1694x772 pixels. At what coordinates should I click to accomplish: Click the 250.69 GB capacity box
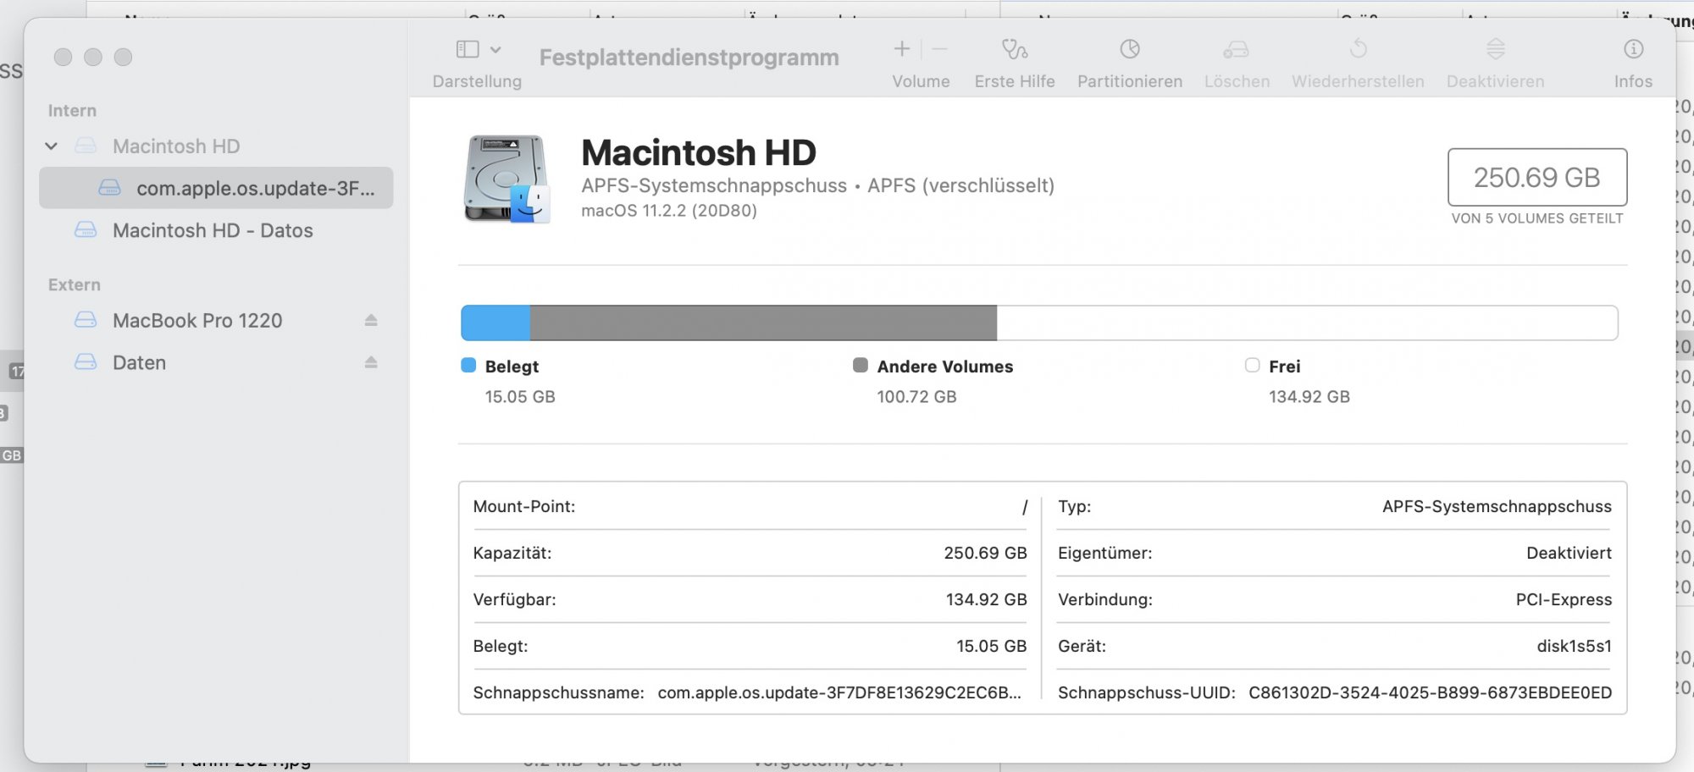[x=1537, y=177]
